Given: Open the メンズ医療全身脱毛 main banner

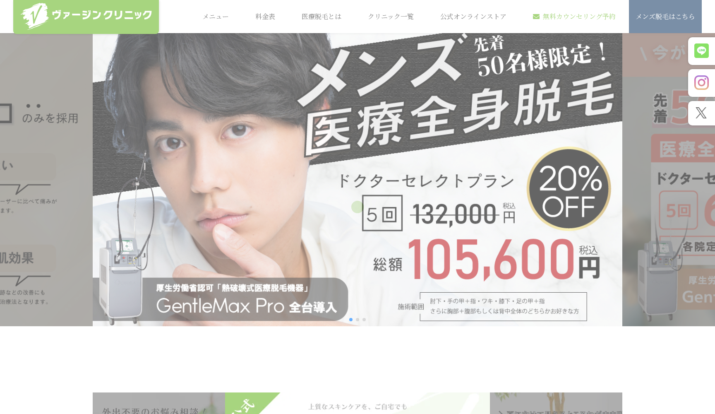Looking at the screenshot, I should click(357, 180).
